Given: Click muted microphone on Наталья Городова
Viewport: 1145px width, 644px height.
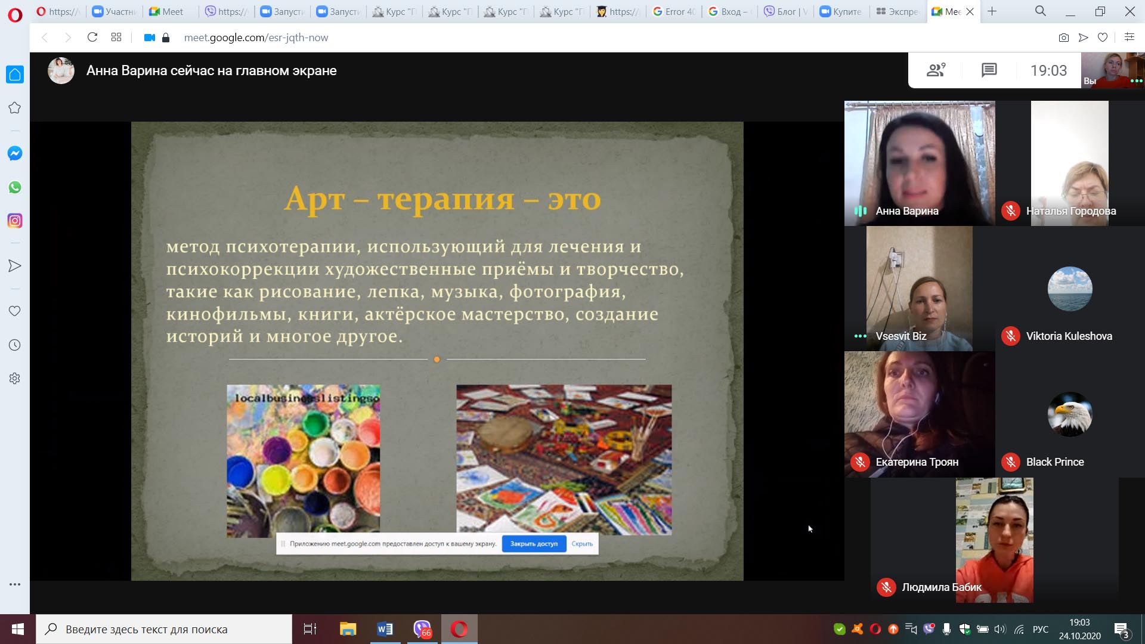Looking at the screenshot, I should coord(1010,211).
